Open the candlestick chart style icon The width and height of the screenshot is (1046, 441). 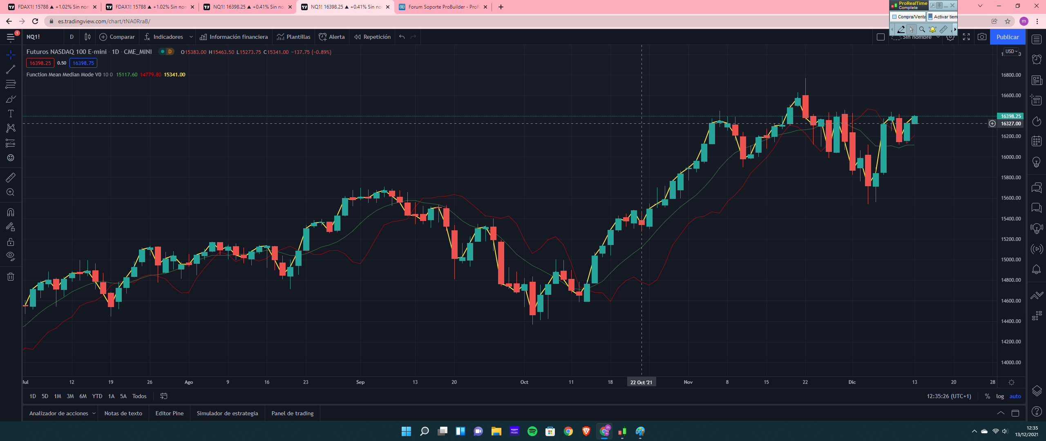pyautogui.click(x=87, y=37)
